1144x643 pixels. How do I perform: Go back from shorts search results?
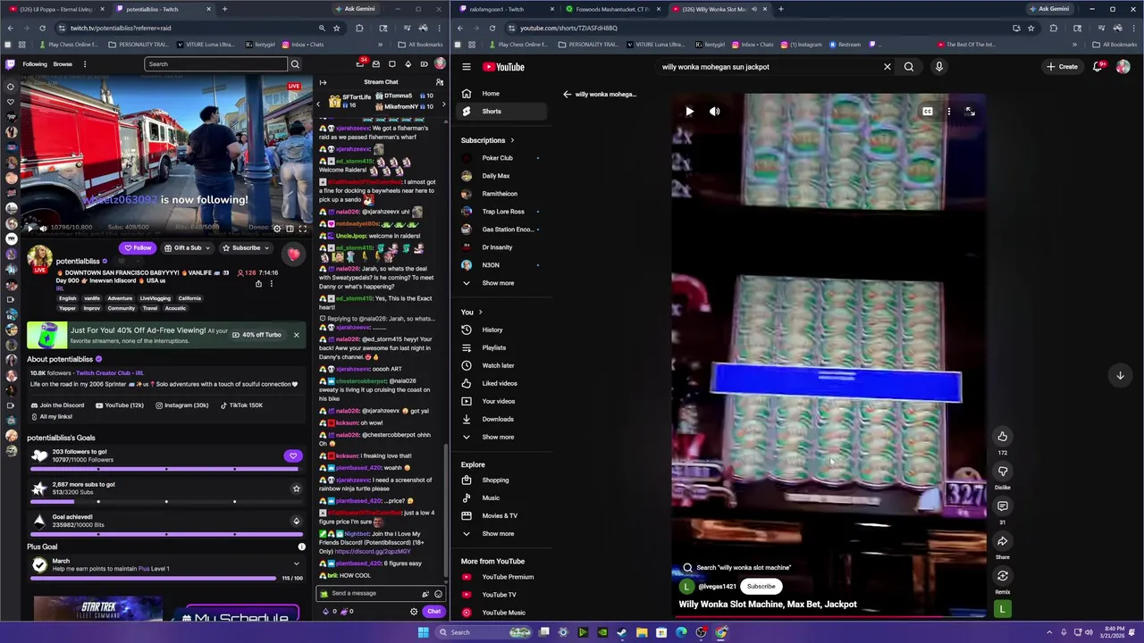(567, 95)
